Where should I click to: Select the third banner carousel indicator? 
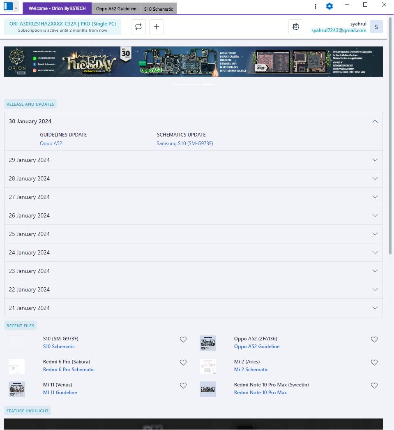(208, 84)
